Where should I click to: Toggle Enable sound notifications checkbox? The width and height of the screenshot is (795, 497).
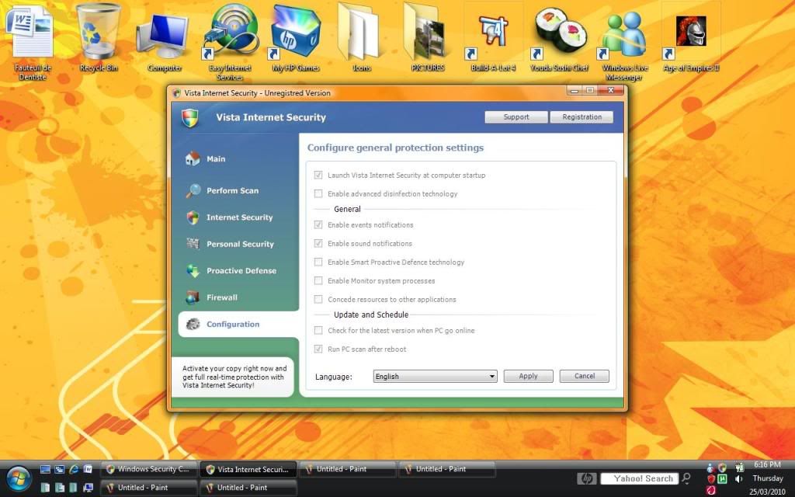(318, 243)
